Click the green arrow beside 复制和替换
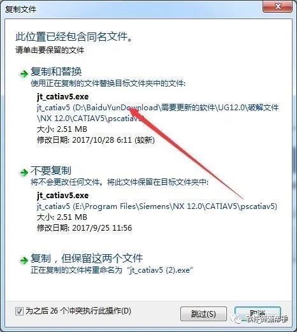297x332 pixels. coord(24,73)
